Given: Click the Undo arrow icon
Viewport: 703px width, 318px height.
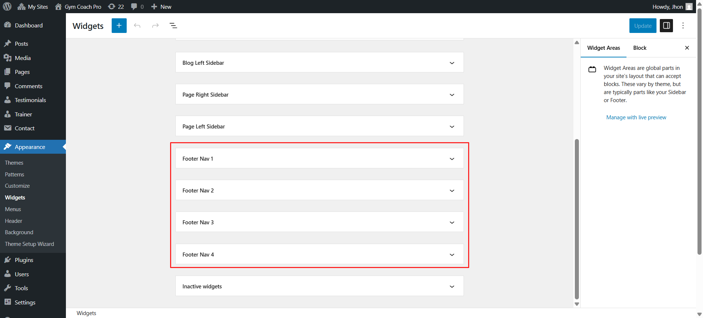Looking at the screenshot, I should tap(137, 26).
